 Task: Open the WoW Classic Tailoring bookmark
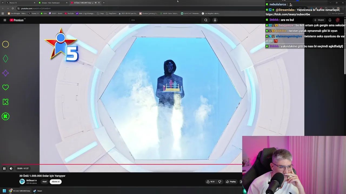[169, 13]
